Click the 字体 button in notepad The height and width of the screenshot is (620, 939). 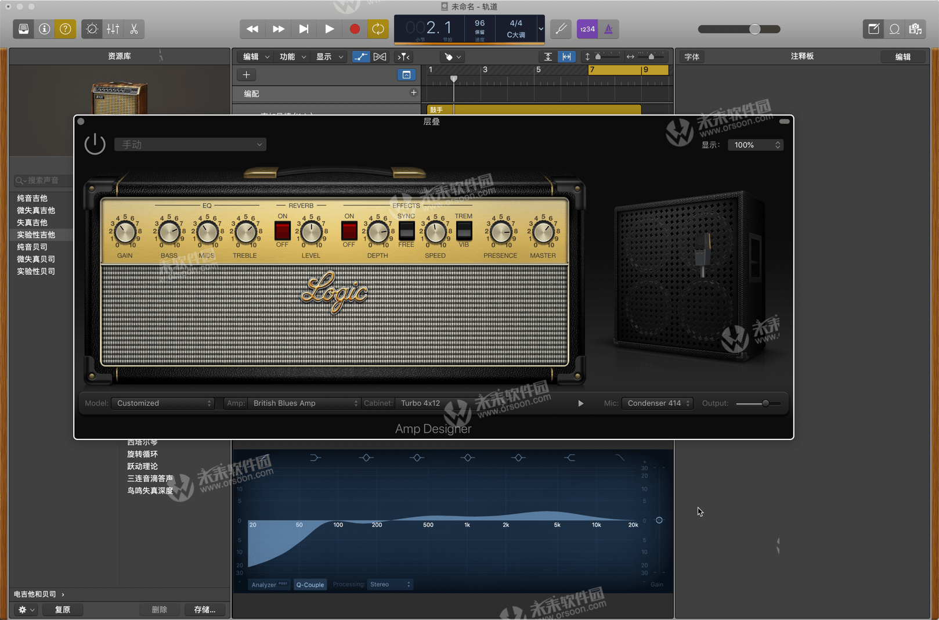(692, 57)
